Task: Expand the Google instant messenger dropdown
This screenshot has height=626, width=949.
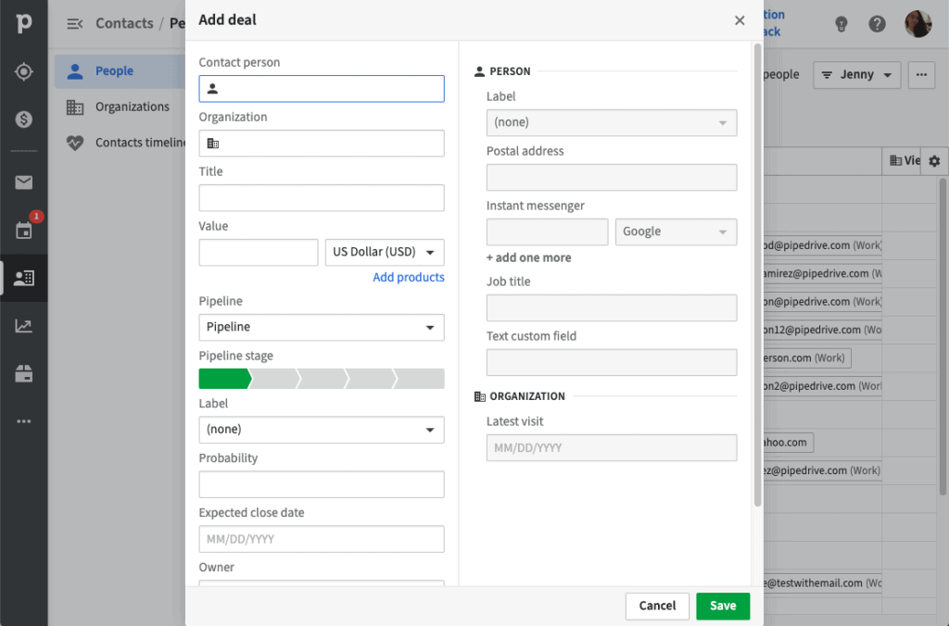Action: [676, 232]
